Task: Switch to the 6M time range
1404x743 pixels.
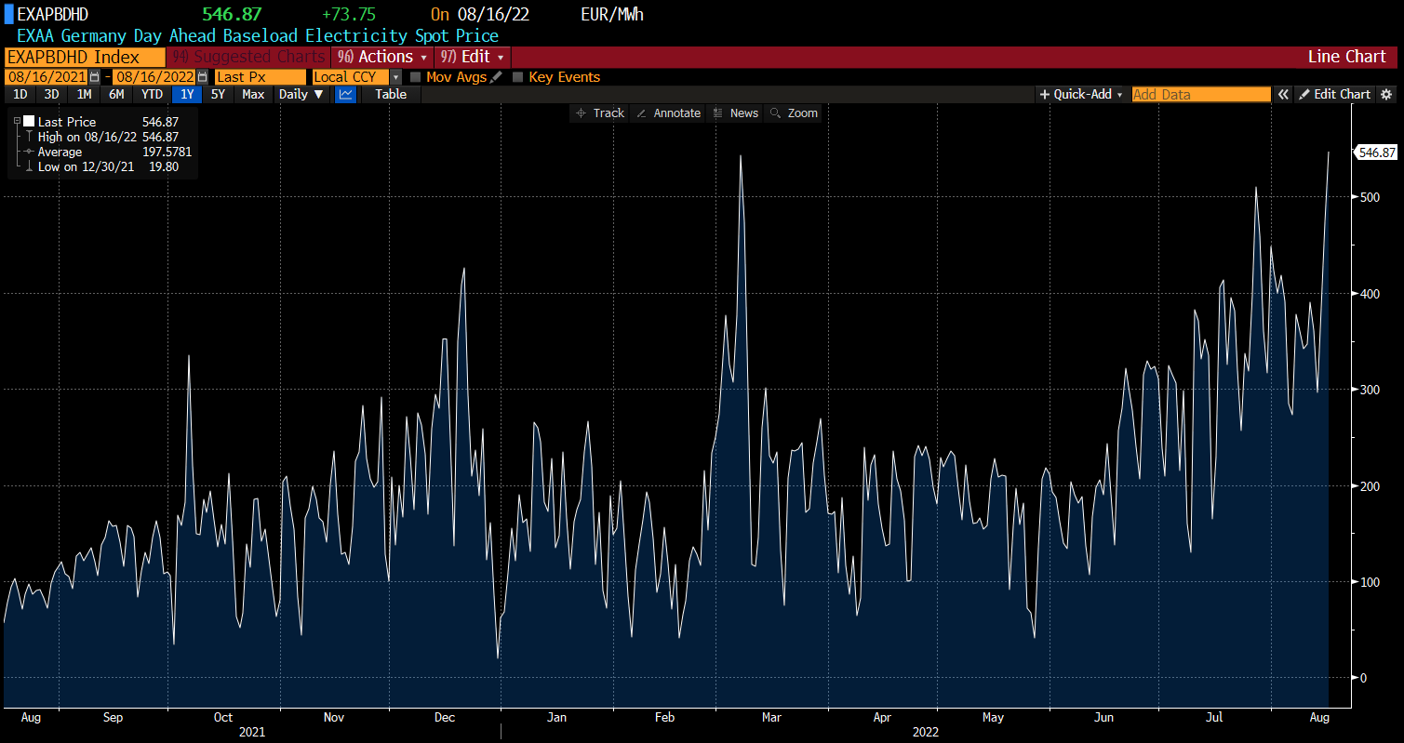Action: point(116,94)
